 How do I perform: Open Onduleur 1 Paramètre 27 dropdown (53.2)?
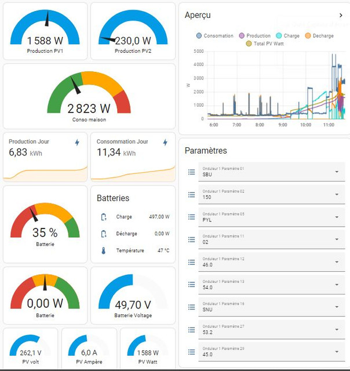click(272, 329)
